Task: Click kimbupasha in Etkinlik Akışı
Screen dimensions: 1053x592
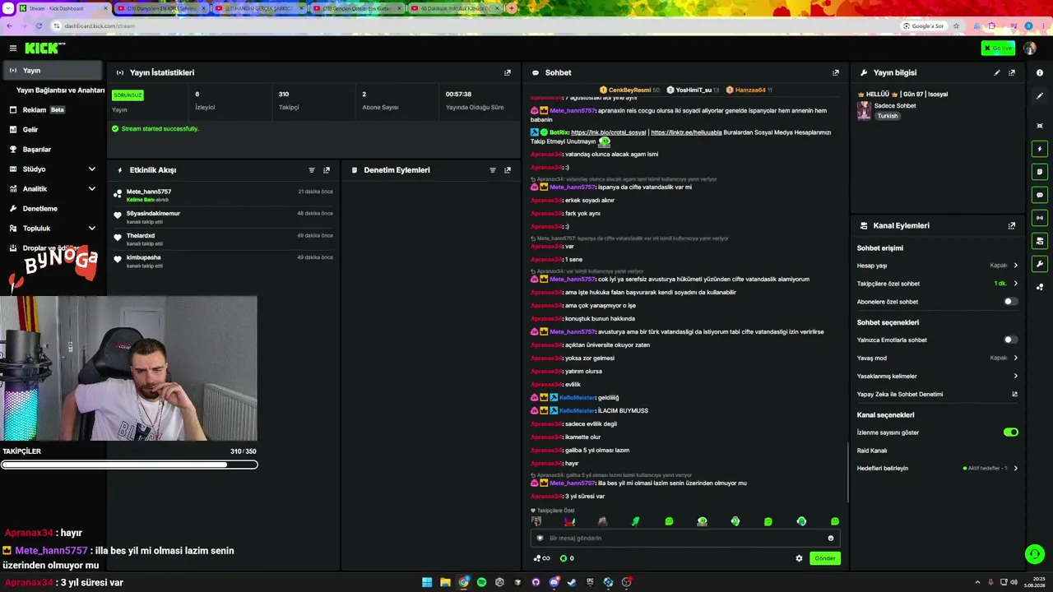Action: click(144, 257)
